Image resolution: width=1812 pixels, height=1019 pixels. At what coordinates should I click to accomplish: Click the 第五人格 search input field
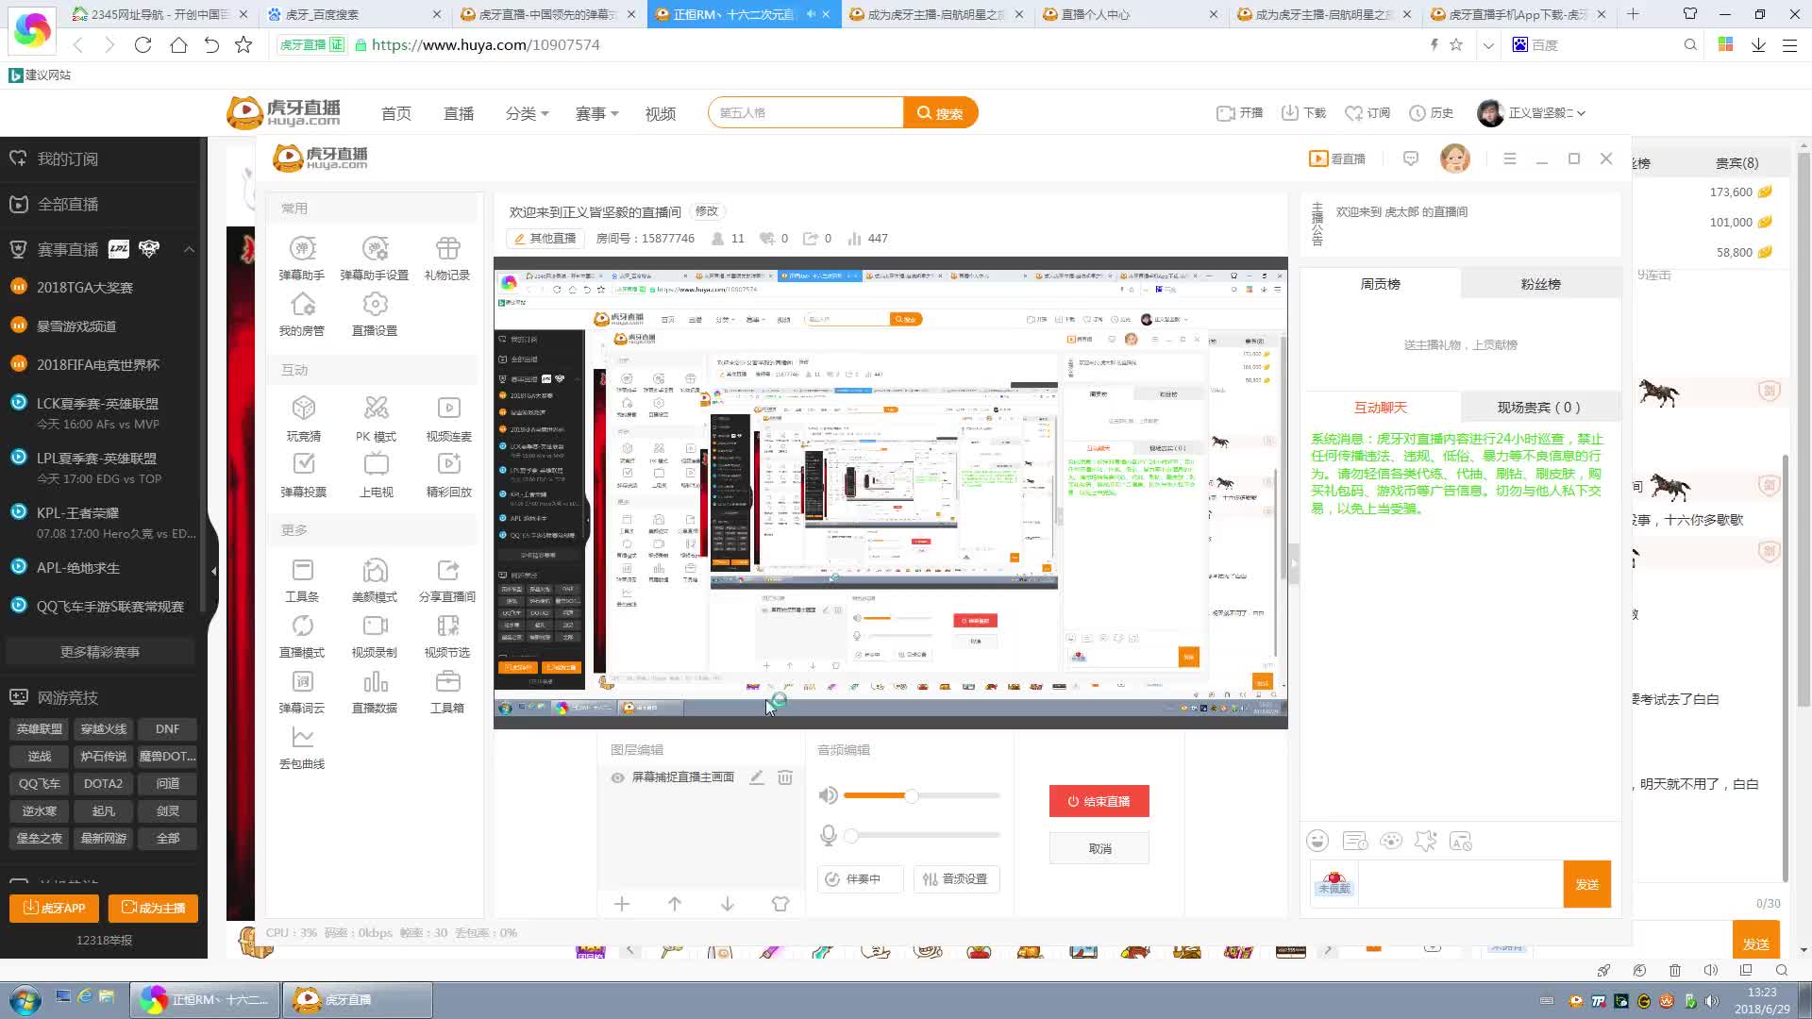(x=806, y=113)
